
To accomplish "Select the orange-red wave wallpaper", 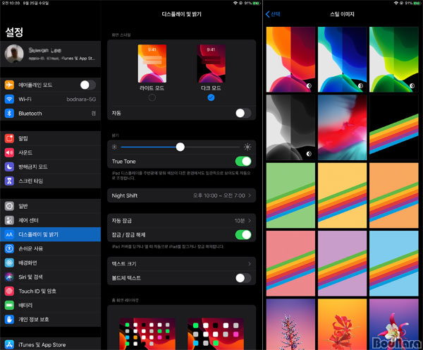I will tap(290, 59).
